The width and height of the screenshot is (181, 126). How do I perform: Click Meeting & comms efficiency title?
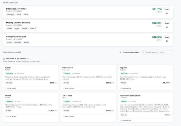click(18, 23)
